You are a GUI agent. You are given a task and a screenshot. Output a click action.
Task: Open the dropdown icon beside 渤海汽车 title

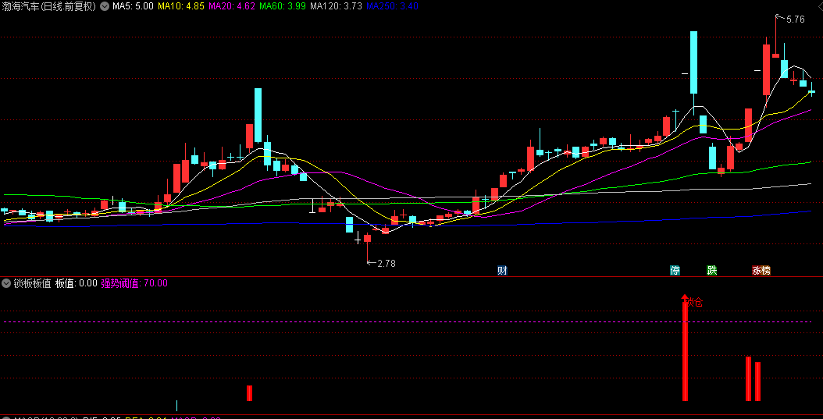tap(104, 6)
